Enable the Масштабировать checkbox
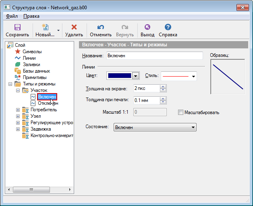The height and width of the screenshot is (206, 253). (x=180, y=112)
